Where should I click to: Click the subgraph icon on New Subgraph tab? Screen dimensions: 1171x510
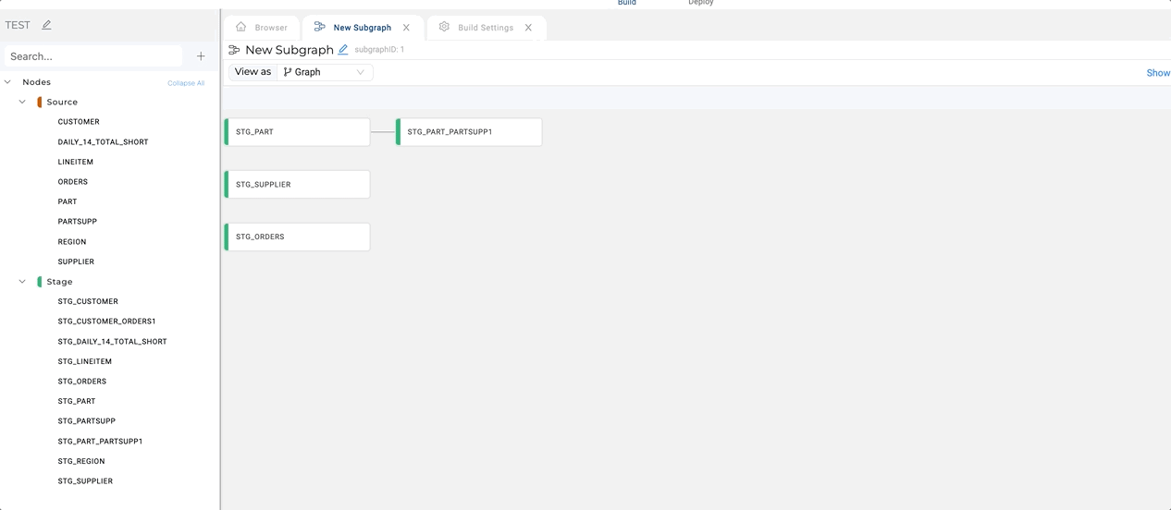(319, 27)
